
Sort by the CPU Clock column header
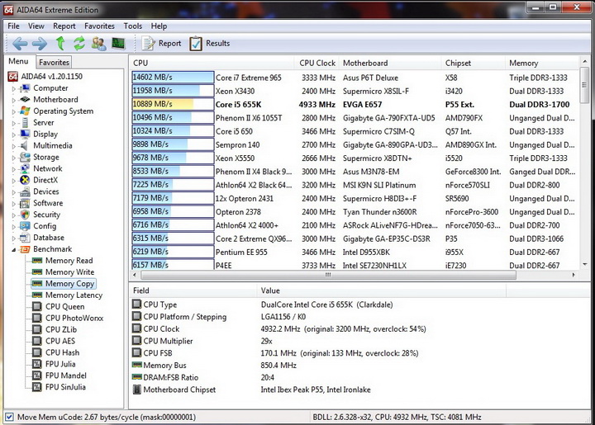pyautogui.click(x=317, y=63)
